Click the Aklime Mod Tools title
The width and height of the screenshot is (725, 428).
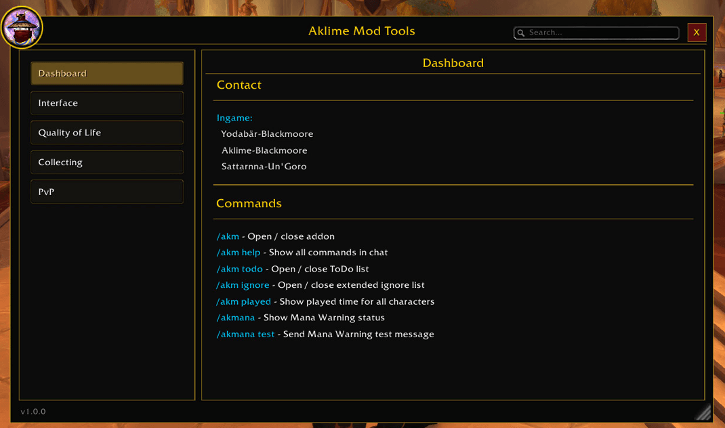pyautogui.click(x=362, y=31)
